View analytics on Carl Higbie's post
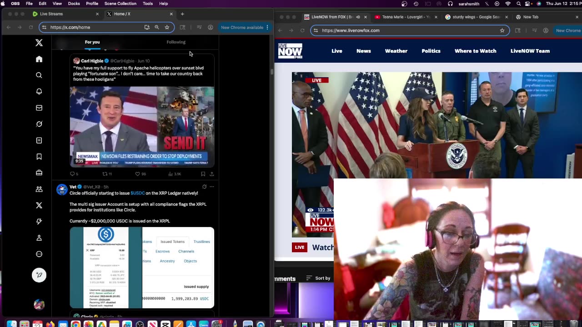Viewport: 582px width, 327px height. (x=171, y=174)
